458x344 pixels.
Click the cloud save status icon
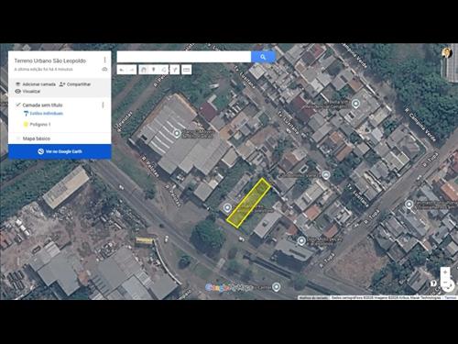104,70
